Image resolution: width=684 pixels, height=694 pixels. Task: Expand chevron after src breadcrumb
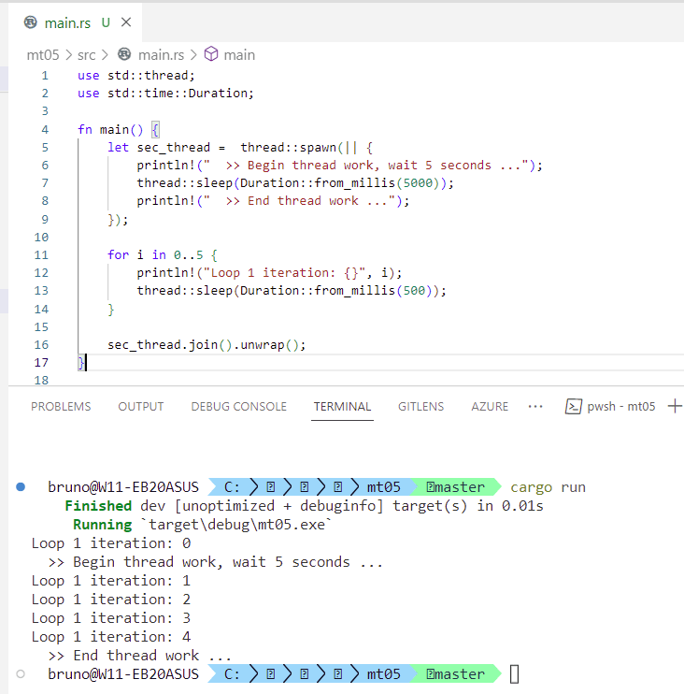click(x=105, y=55)
